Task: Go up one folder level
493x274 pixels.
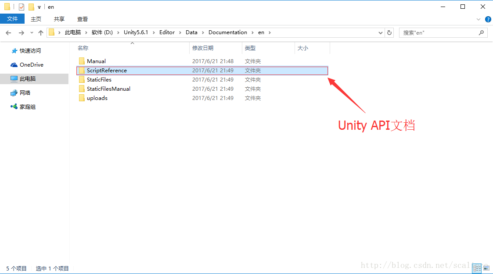Action: 40,32
